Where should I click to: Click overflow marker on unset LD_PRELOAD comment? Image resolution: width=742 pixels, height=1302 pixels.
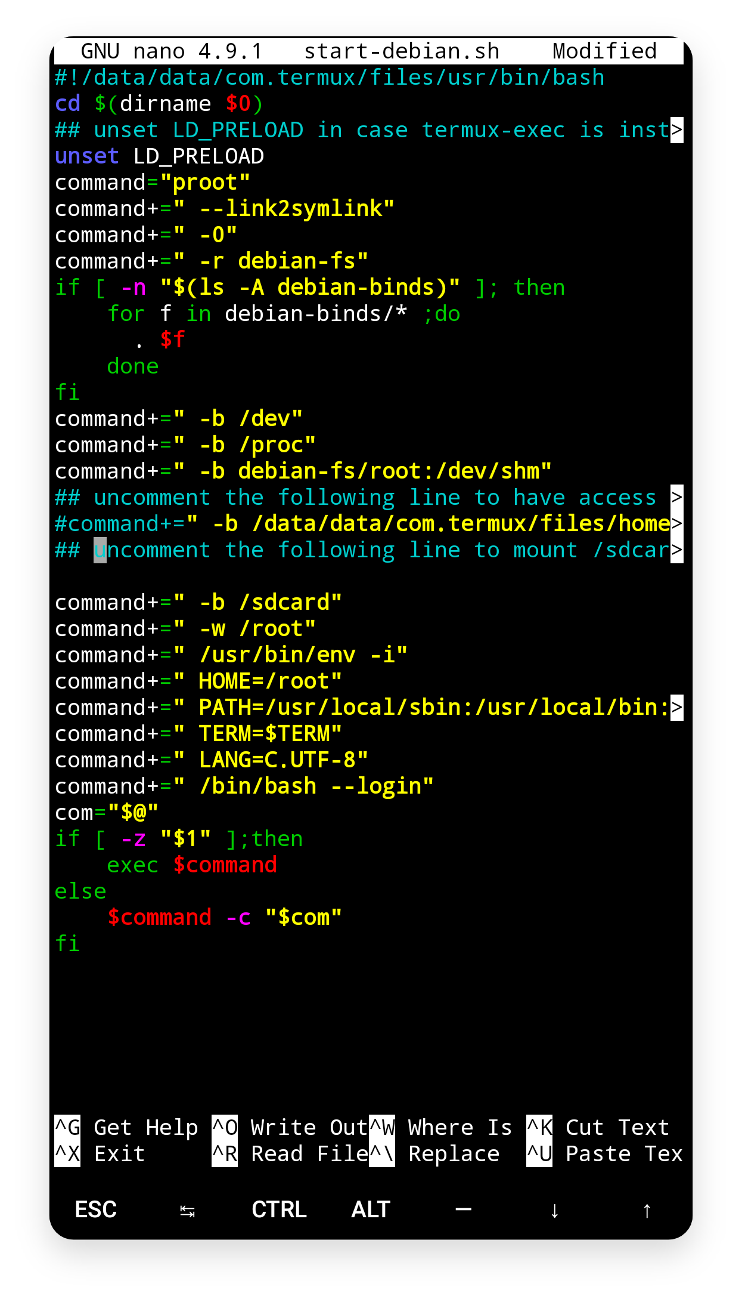(x=676, y=130)
